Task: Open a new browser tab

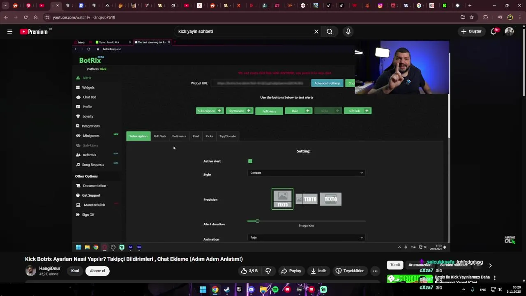Action: click(470, 6)
